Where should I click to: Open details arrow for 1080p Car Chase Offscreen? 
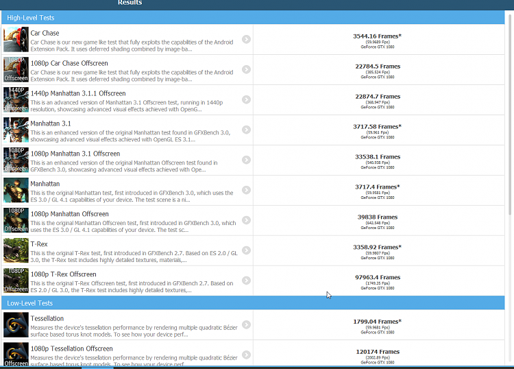point(246,69)
